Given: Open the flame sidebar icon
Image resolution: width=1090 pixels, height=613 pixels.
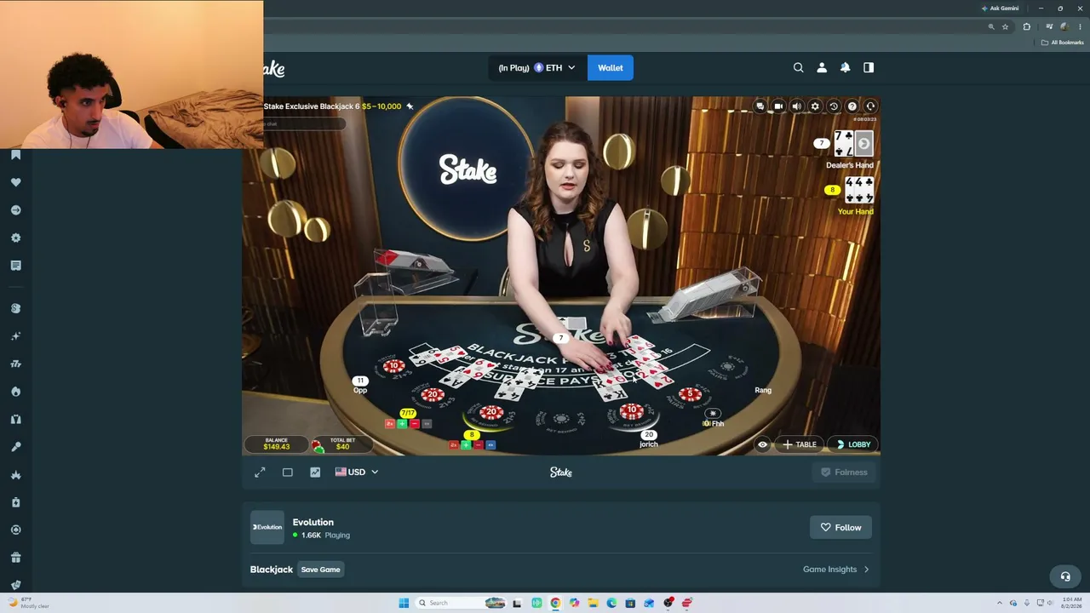Looking at the screenshot, I should (15, 392).
